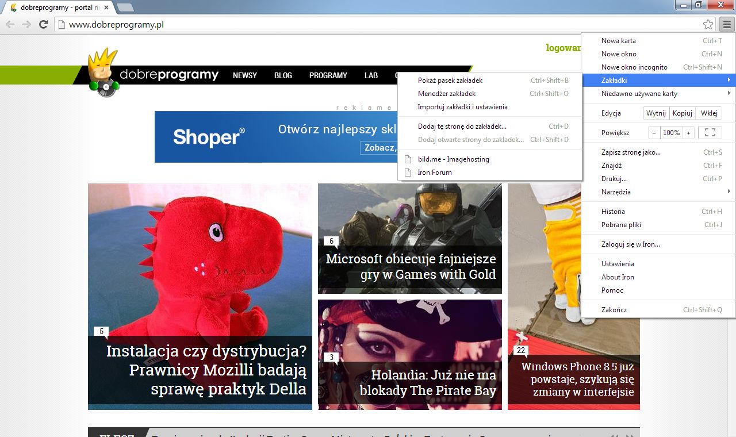
Task: Open the Iron Forum bookmark
Action: (x=490, y=172)
